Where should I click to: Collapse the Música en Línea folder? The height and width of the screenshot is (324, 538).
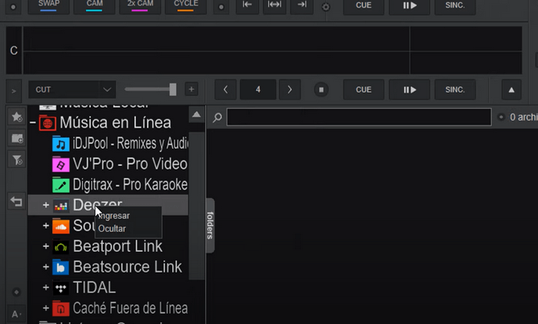pyautogui.click(x=32, y=122)
